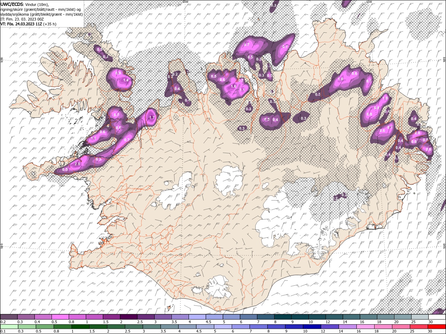
Task: Click the darkest green lower-row swatch starting at 1
Action: point(80,326)
